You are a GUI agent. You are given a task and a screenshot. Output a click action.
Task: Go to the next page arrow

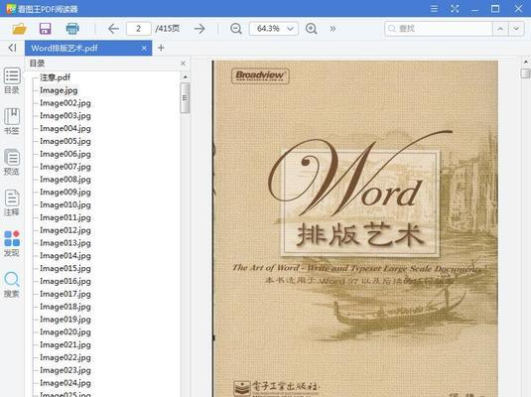click(x=199, y=29)
